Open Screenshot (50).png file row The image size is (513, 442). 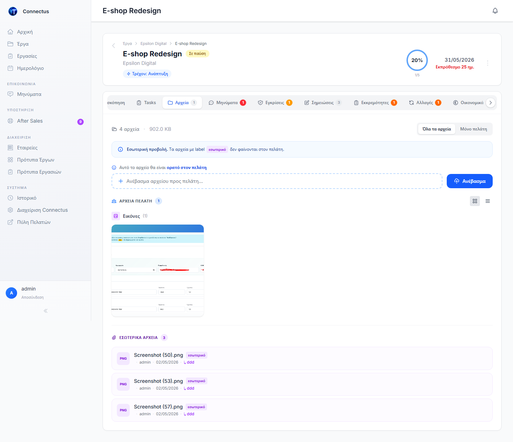pos(302,358)
